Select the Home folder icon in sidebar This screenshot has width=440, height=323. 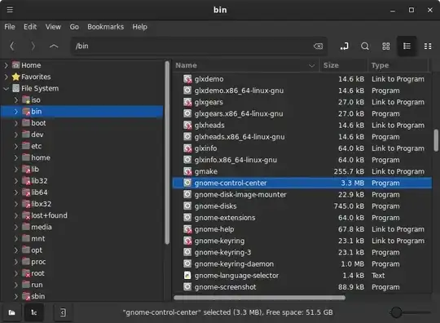click(16, 65)
